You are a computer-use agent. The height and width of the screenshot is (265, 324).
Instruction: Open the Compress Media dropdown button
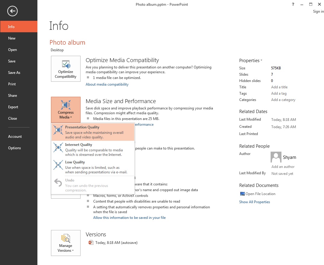(66, 110)
